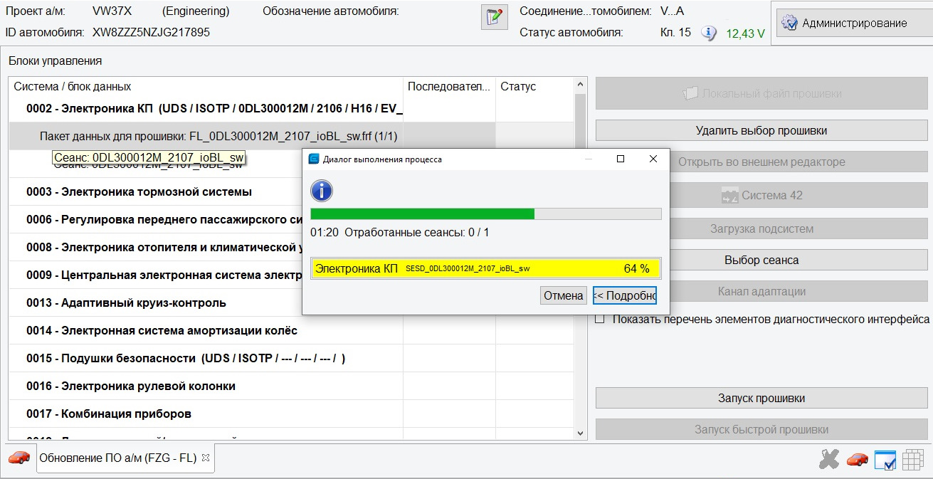Click the scrollbar down arrow in the control unit list

[x=580, y=433]
